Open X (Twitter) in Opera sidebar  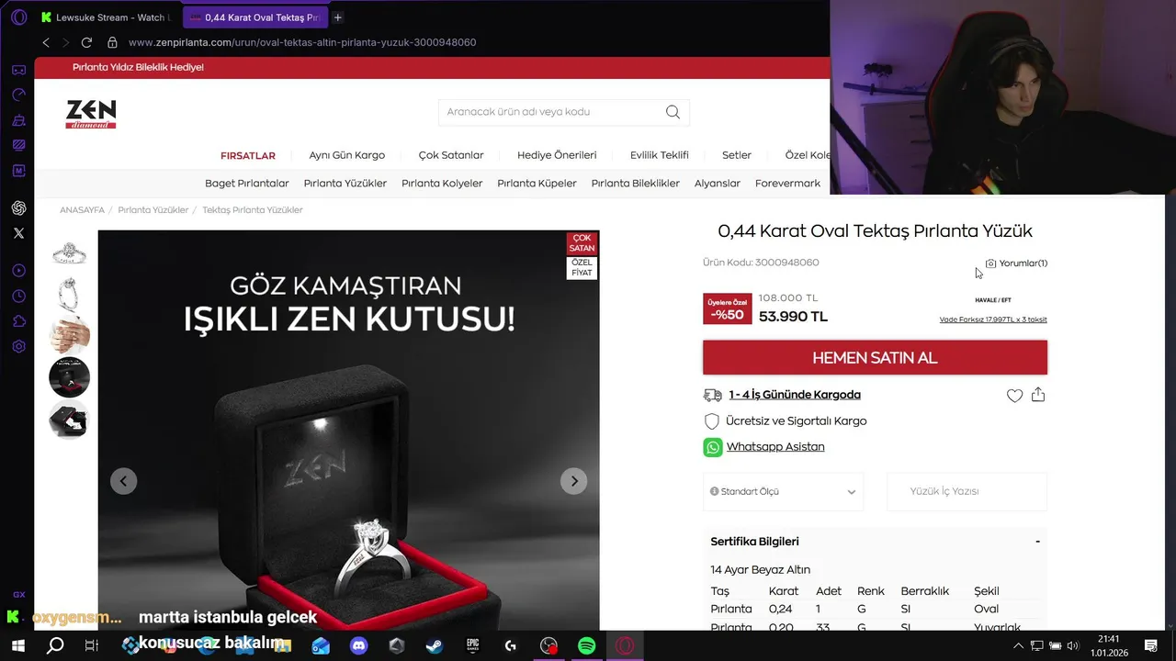coord(18,233)
